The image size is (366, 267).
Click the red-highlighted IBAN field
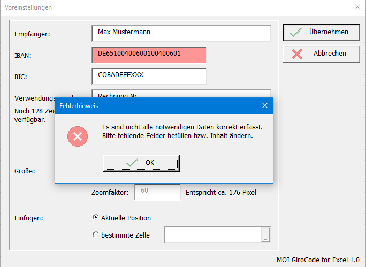point(149,55)
